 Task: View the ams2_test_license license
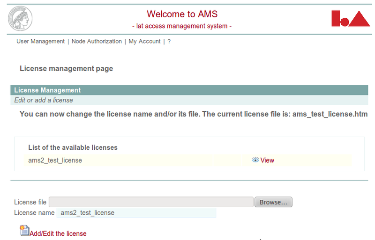pyautogui.click(x=267, y=160)
